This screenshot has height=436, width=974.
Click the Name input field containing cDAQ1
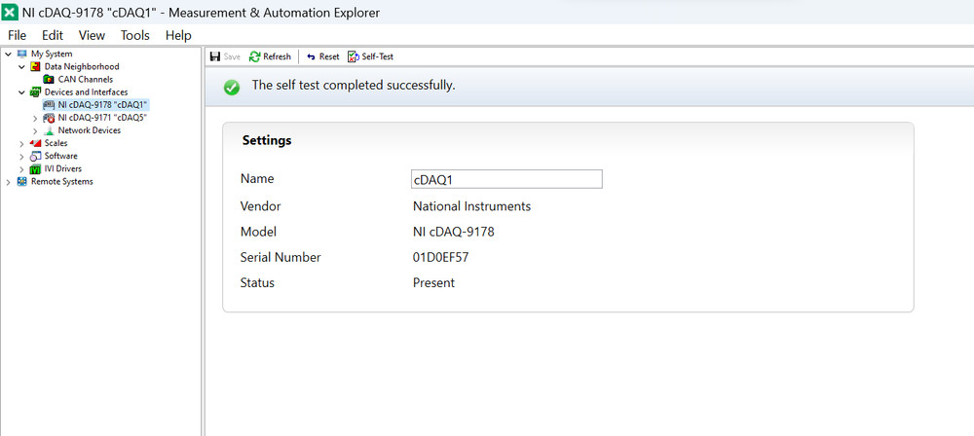coord(506,179)
